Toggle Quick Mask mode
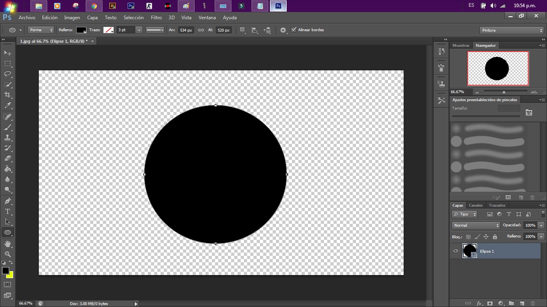Screen dimensions: 547x307 point(8,285)
